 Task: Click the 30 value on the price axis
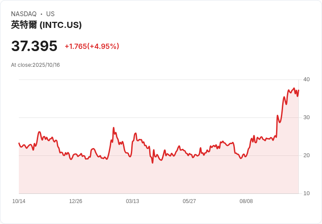(306, 117)
